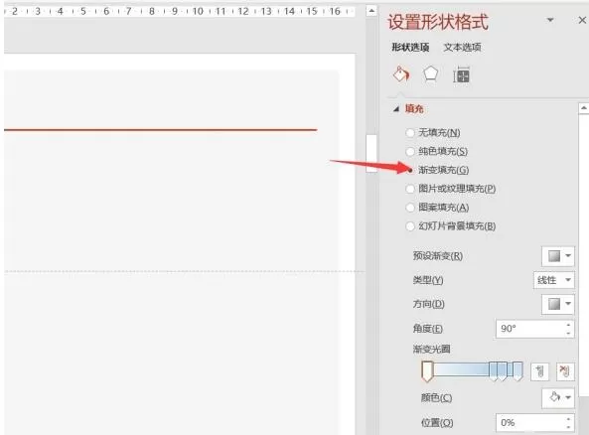Viewport: 589px width, 435px height.
Task: Click scroll-up arrow of format pane scrollbar
Action: point(584,108)
